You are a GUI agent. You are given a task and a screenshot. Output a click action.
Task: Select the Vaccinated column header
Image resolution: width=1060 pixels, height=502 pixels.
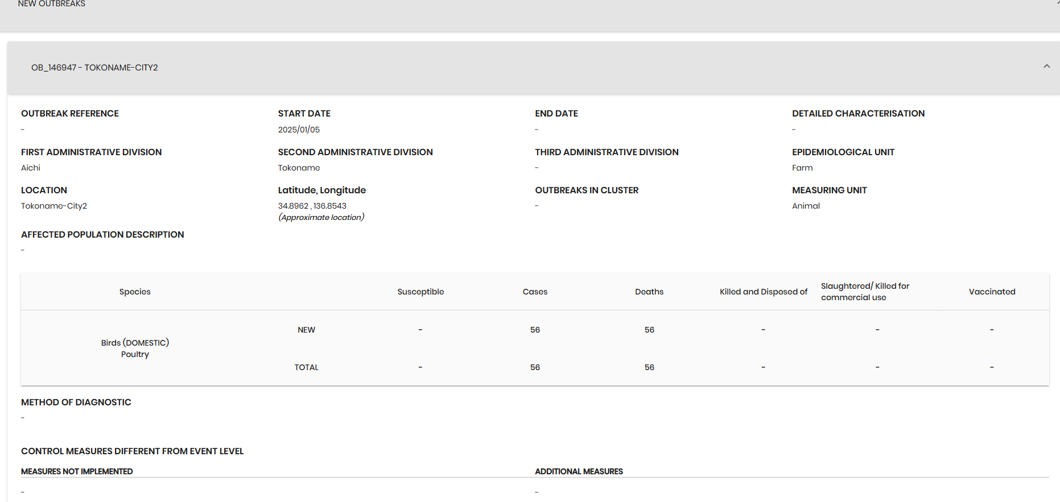pyautogui.click(x=992, y=292)
